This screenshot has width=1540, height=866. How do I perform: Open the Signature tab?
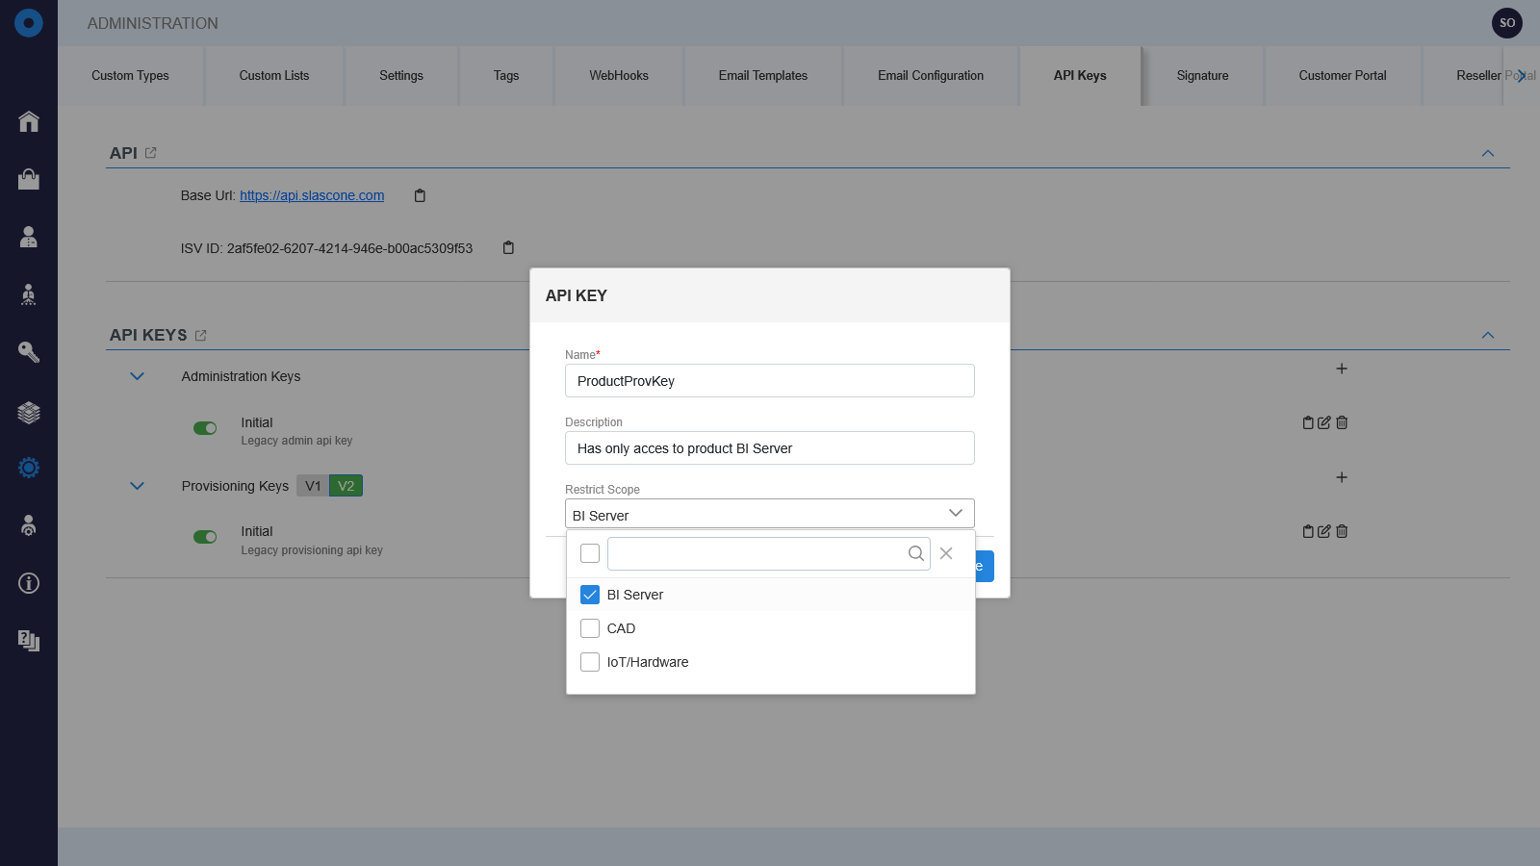[1203, 75]
